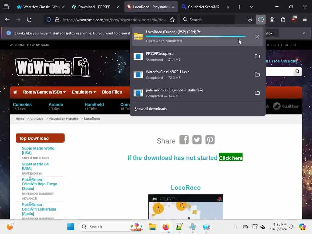The image size is (312, 234).
Task: Open Handheld category link
Action: coord(94,105)
